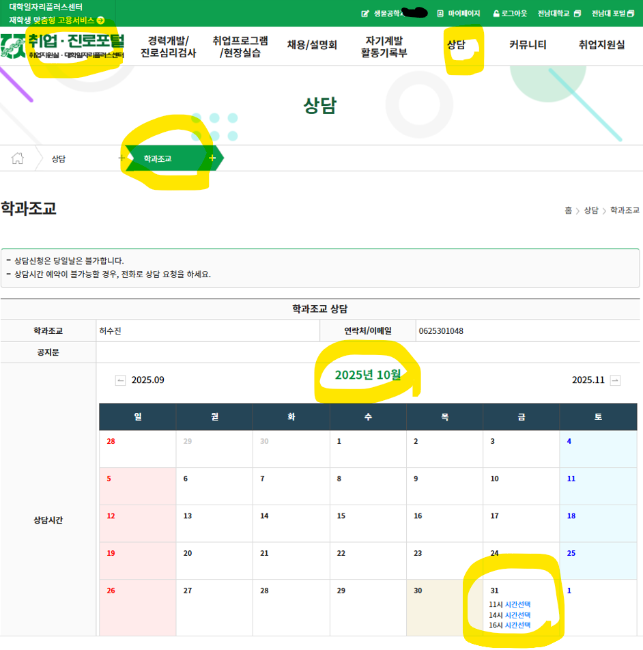Expand the 상담 breadcrumb plus dropdown
This screenshot has width=643, height=650.
[122, 158]
